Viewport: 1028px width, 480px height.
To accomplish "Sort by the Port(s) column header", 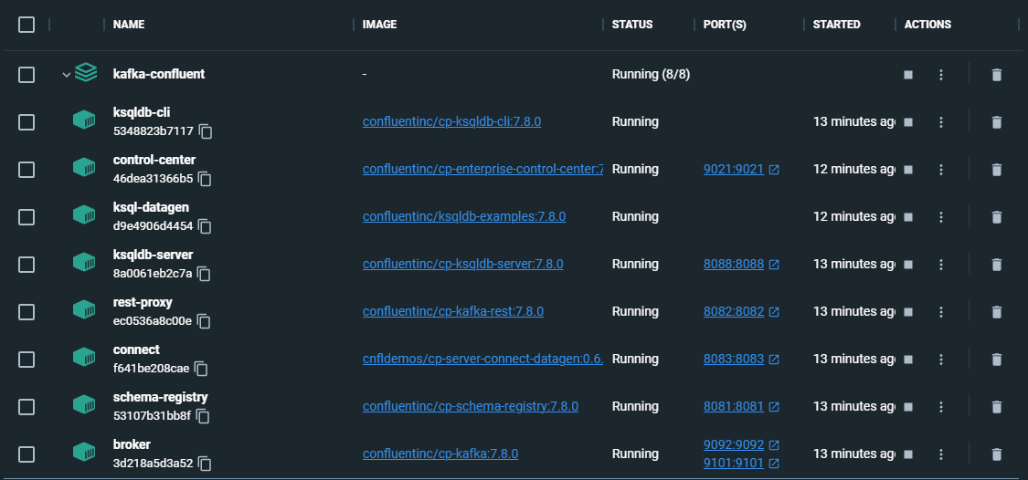I will (725, 25).
